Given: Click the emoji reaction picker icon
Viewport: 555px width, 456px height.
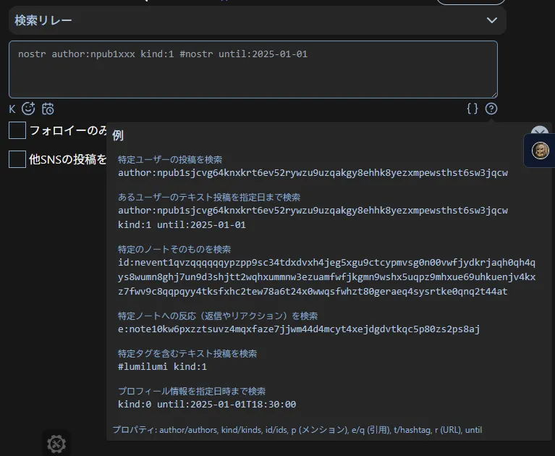Looking at the screenshot, I should click(29, 109).
